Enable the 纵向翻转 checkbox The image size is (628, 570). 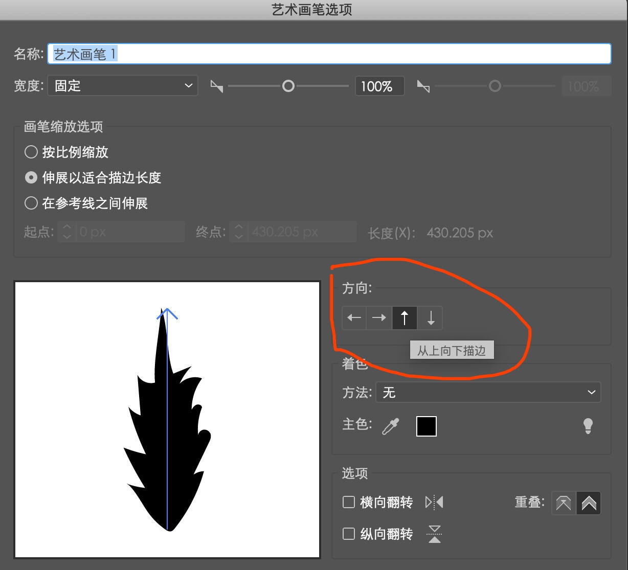coord(348,534)
